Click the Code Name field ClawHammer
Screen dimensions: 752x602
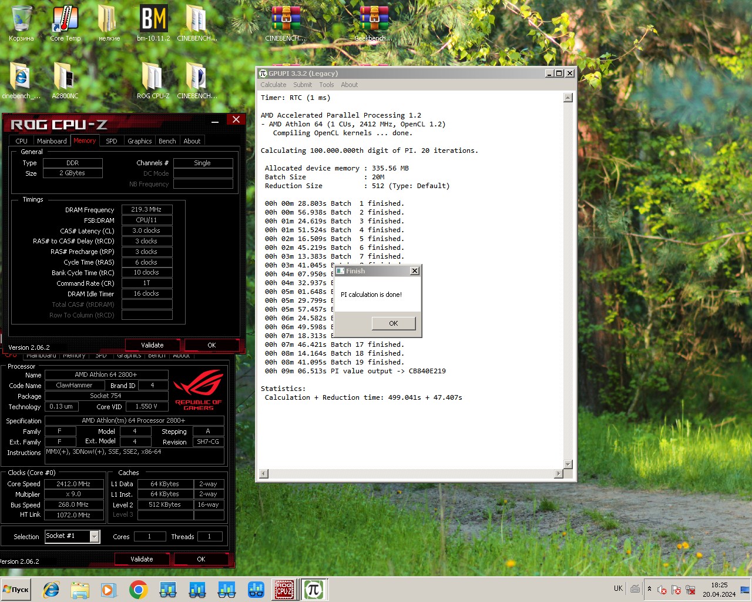75,385
